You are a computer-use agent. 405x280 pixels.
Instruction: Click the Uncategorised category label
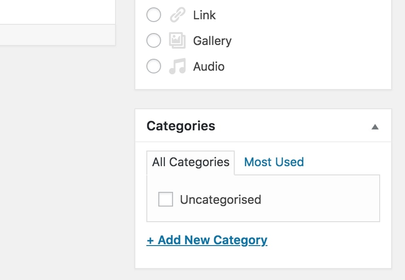[220, 200]
